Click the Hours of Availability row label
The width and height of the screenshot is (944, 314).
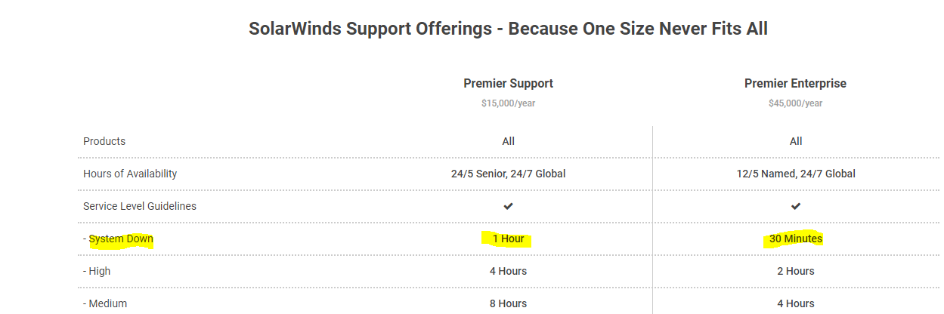pos(130,174)
